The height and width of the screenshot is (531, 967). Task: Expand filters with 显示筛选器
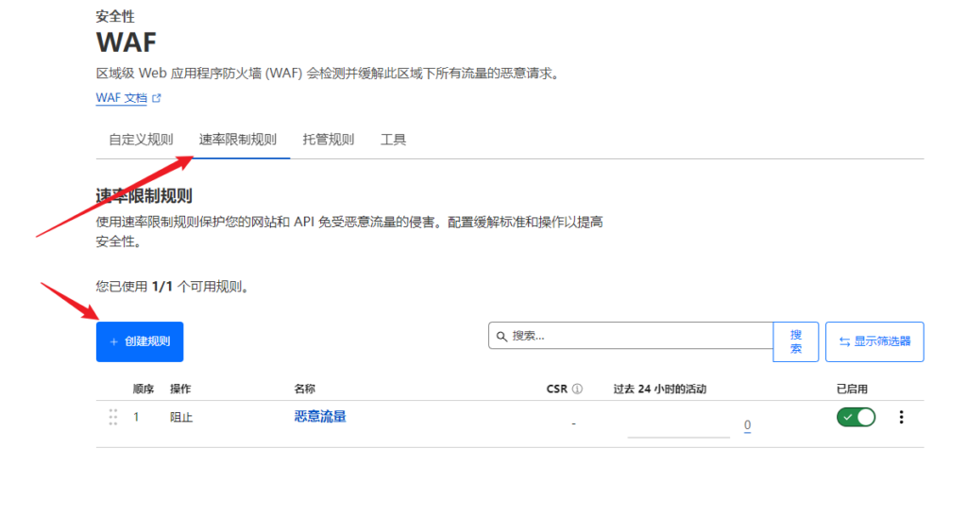[874, 341]
